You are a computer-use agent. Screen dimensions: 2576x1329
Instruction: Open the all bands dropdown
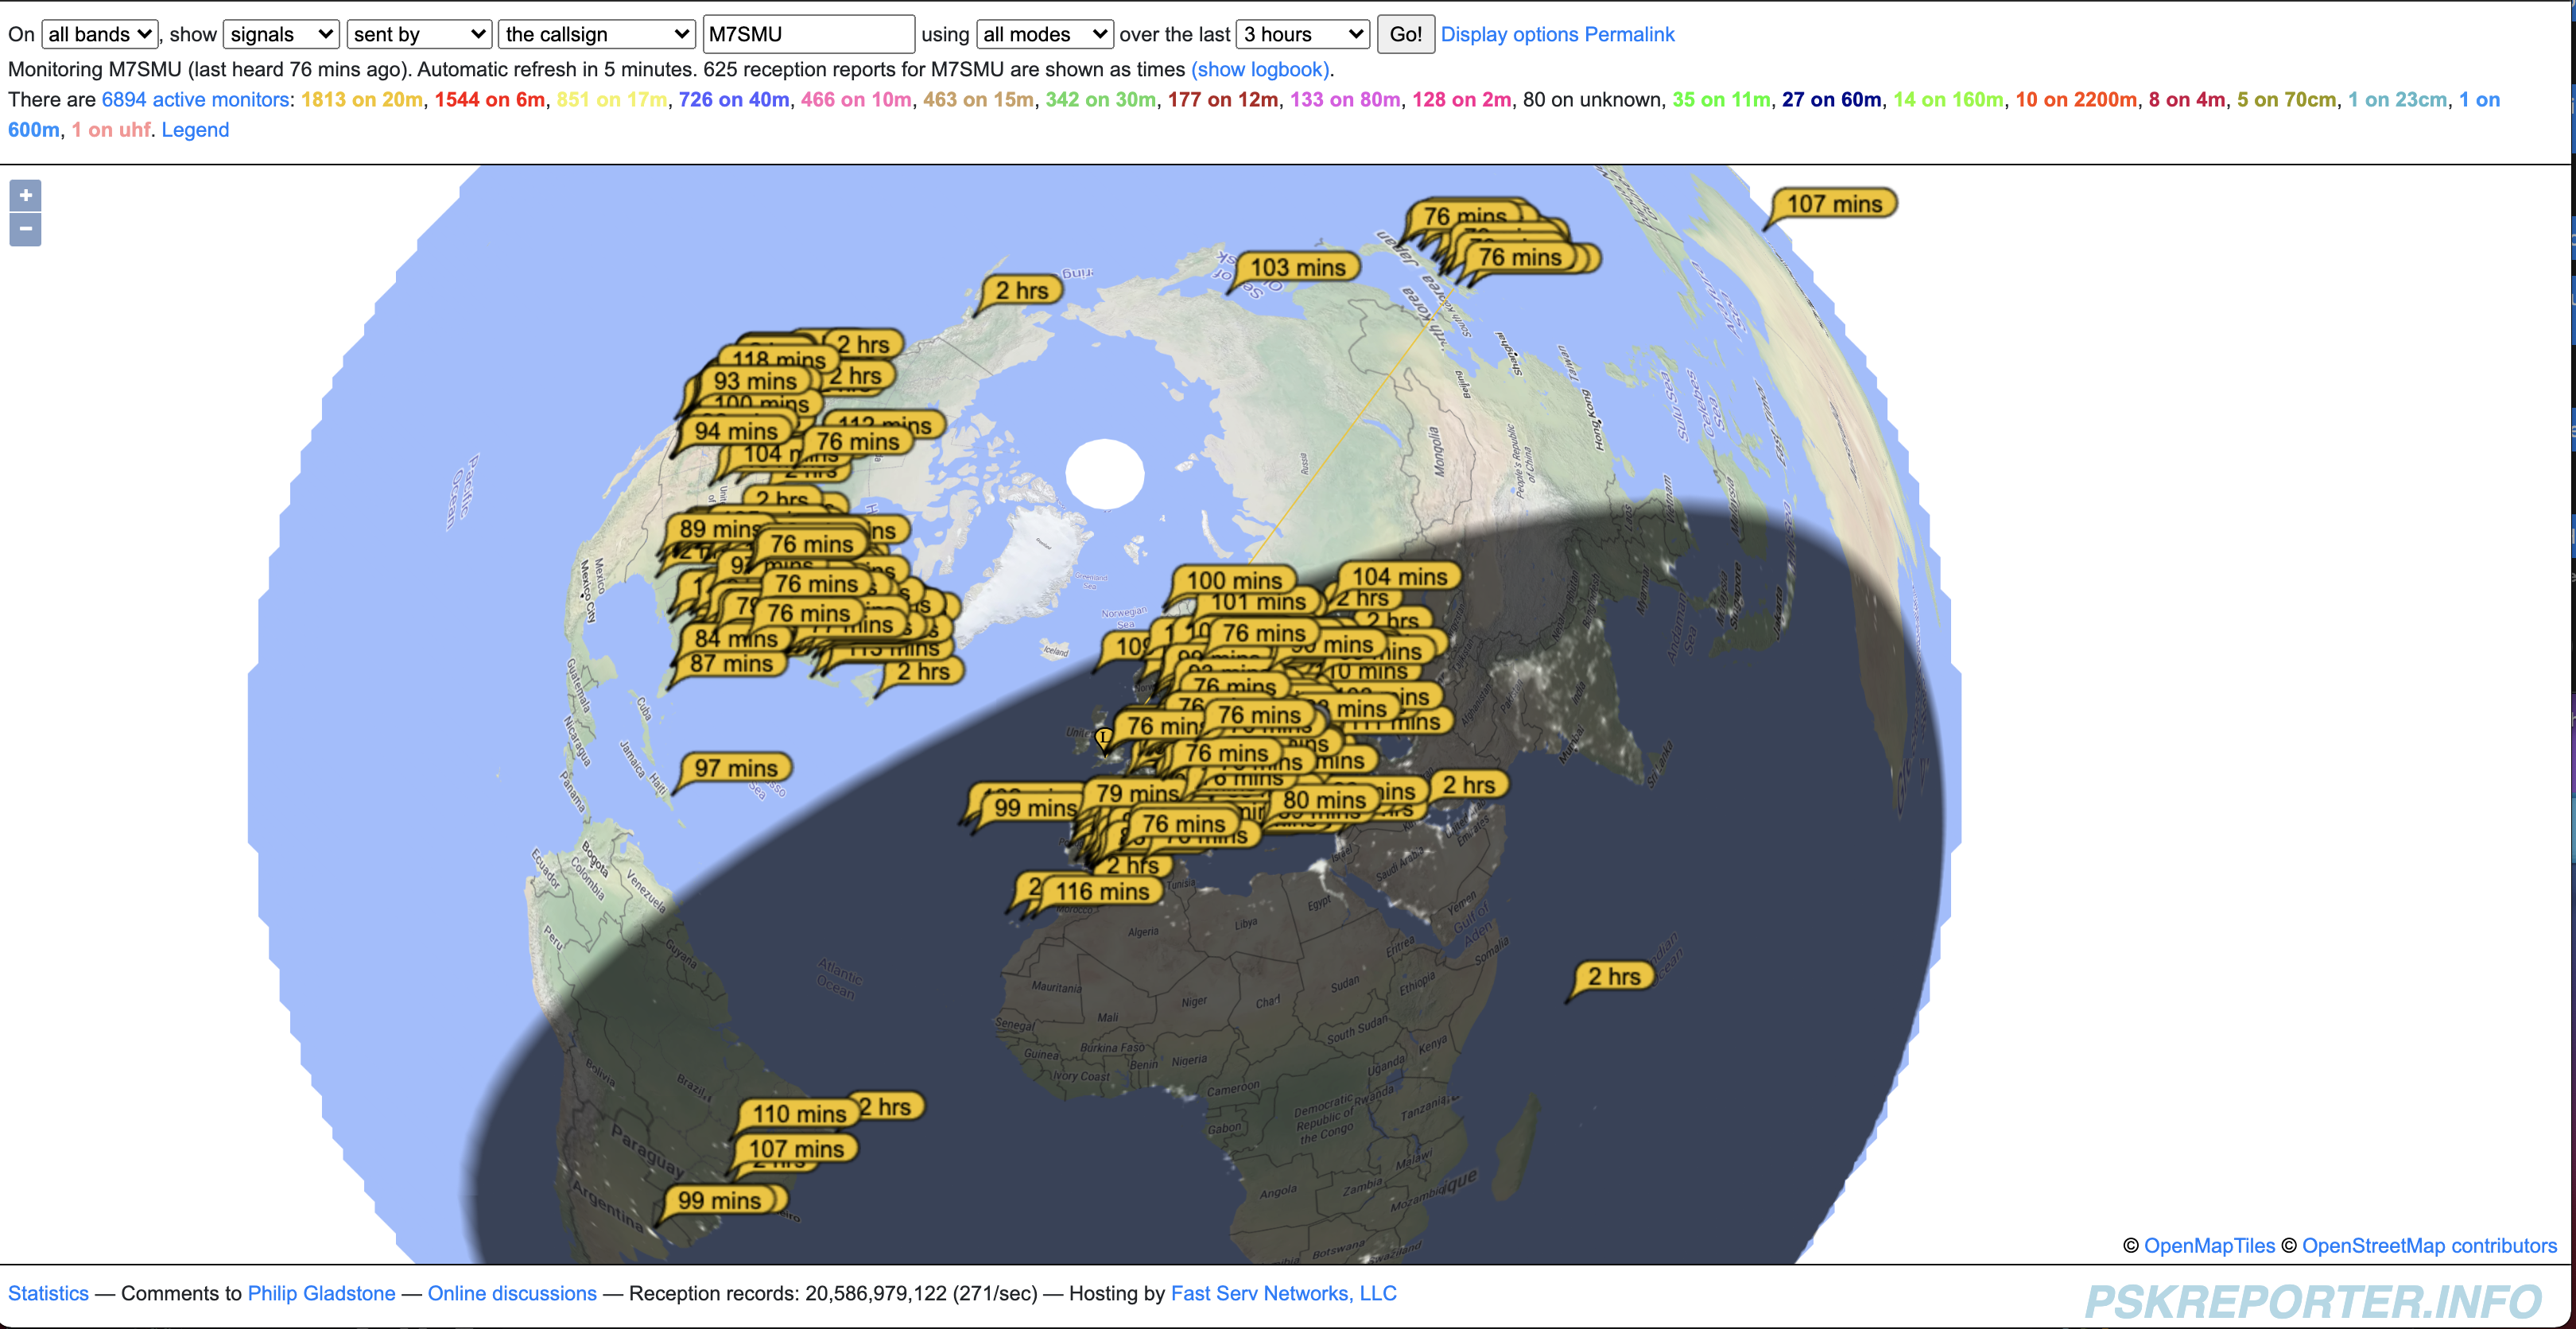coord(99,34)
